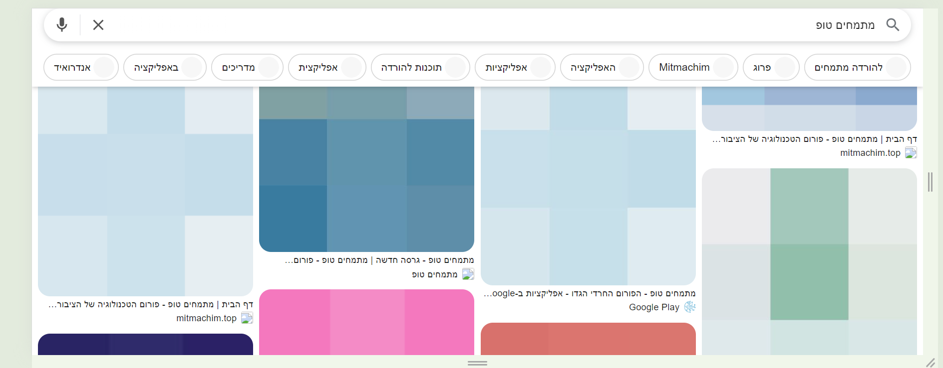Click favicon beside מתמחים טופ source label
The image size is (943, 368).
point(468,274)
